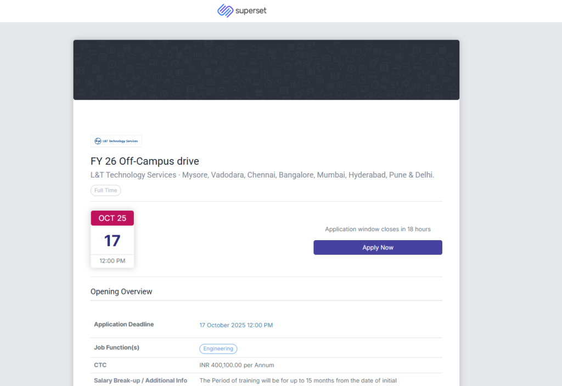Click the 17 October 2025 deadline value
Image resolution: width=562 pixels, height=386 pixels.
tap(236, 325)
